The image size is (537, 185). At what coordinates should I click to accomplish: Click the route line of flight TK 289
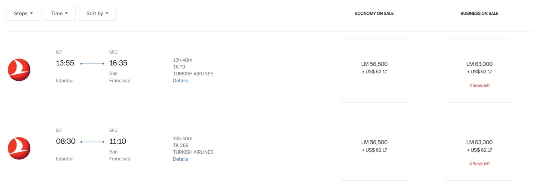[92, 142]
